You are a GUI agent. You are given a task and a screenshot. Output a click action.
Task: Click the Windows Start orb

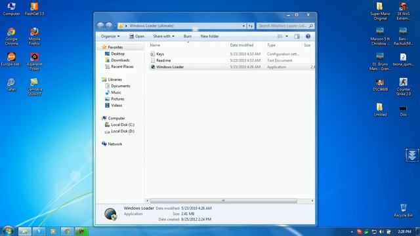pos(8,231)
